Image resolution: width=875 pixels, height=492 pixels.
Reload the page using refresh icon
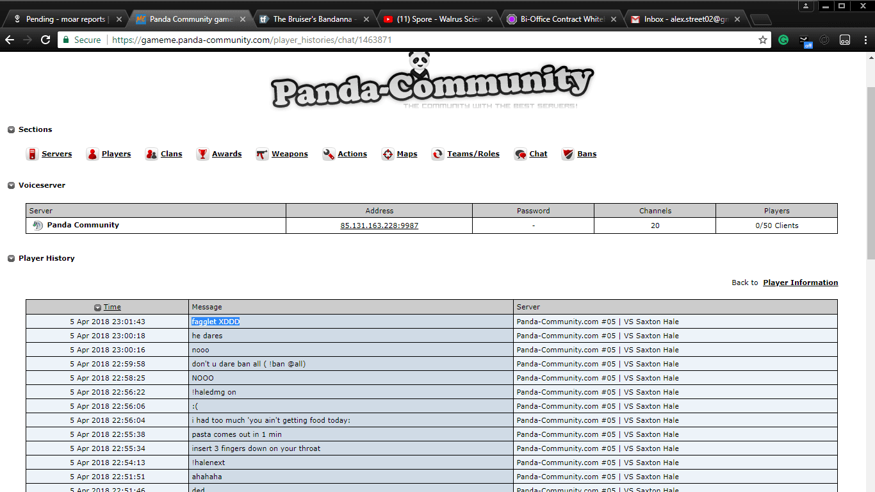point(45,40)
